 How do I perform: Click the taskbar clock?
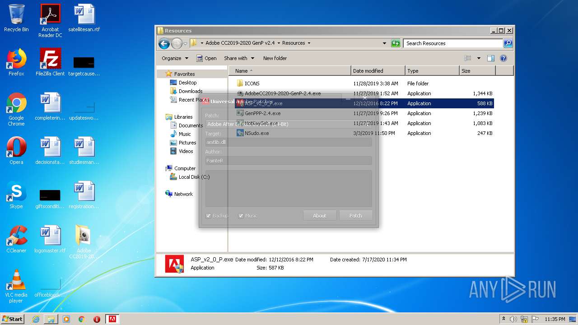click(x=555, y=319)
